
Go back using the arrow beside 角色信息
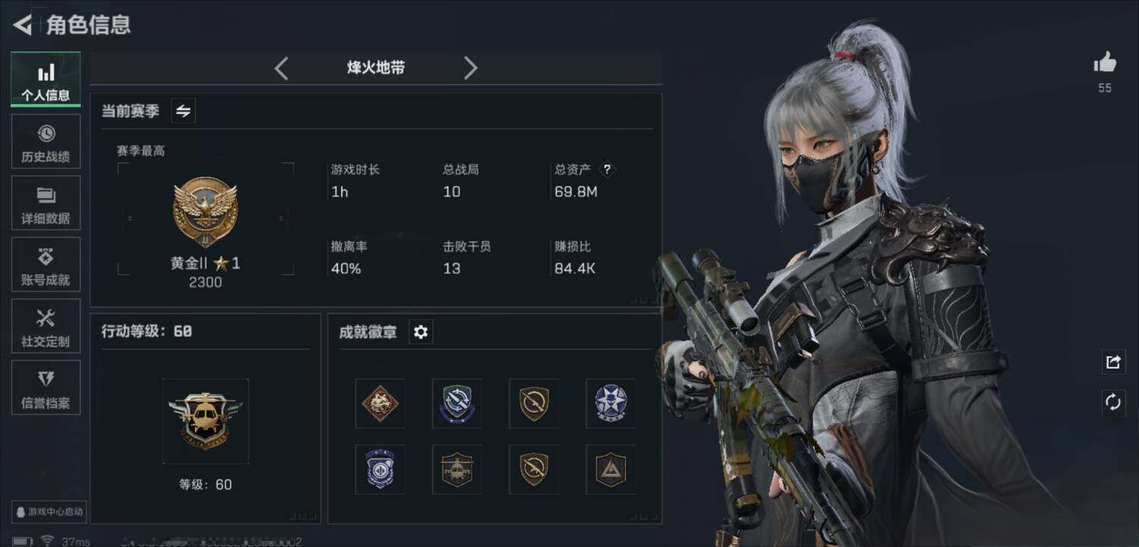(x=23, y=24)
